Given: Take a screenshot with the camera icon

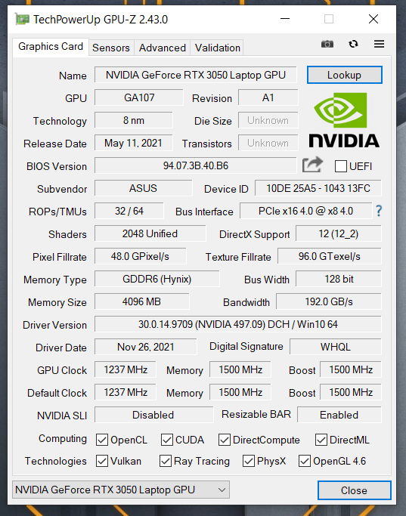Looking at the screenshot, I should (327, 44).
